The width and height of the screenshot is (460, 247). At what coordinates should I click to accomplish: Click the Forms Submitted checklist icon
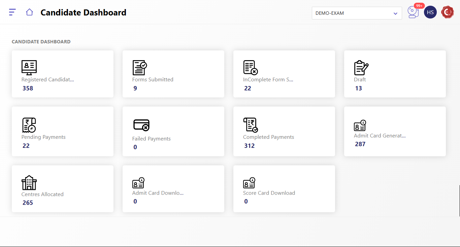click(139, 68)
